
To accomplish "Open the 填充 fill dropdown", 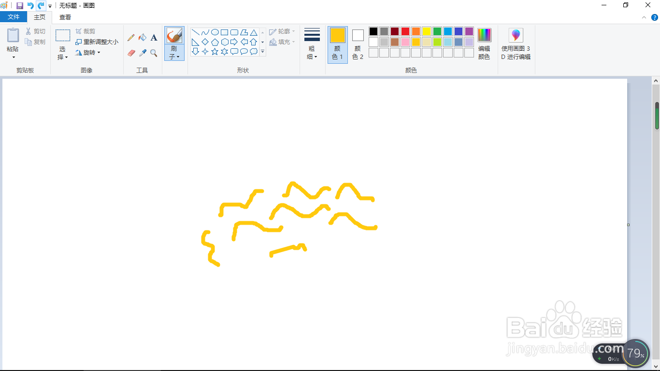I will pyautogui.click(x=282, y=42).
